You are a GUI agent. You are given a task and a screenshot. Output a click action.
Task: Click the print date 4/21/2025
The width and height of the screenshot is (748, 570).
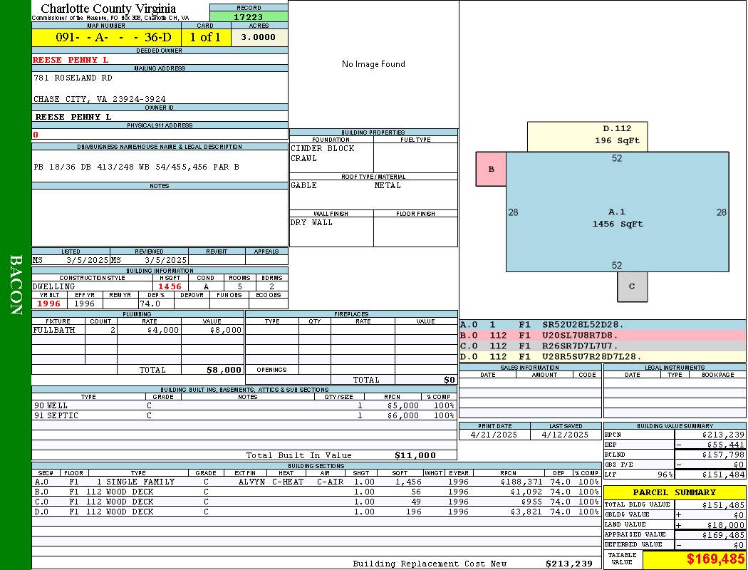(x=494, y=435)
